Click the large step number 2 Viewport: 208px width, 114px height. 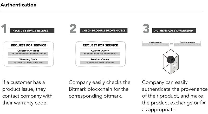coord(73,28)
